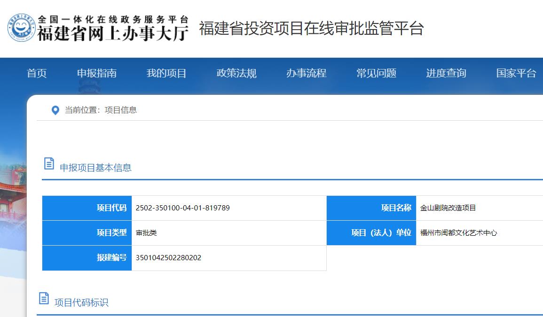Select project code 2502-350100-04-01-819789
Image resolution: width=543 pixels, height=317 pixels.
tap(182, 208)
